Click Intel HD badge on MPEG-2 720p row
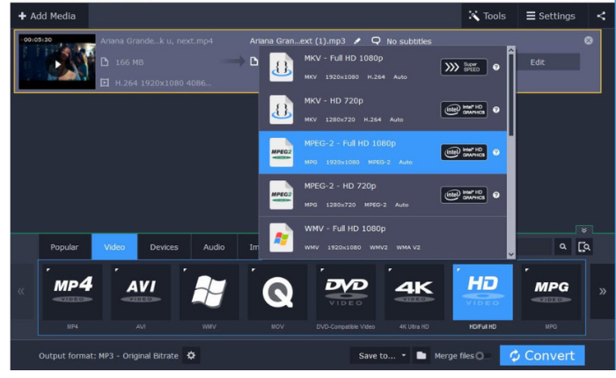This screenshot has height=378, width=616. (x=464, y=195)
